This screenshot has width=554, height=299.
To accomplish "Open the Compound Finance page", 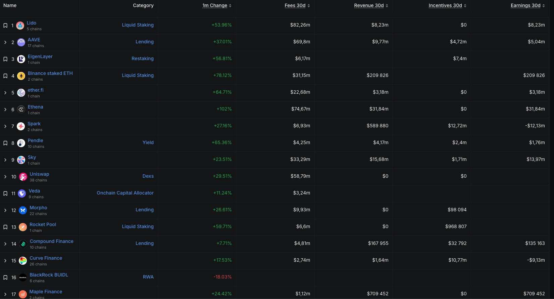I will pos(52,241).
